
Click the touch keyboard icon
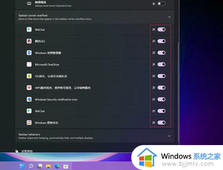tap(29, 4)
